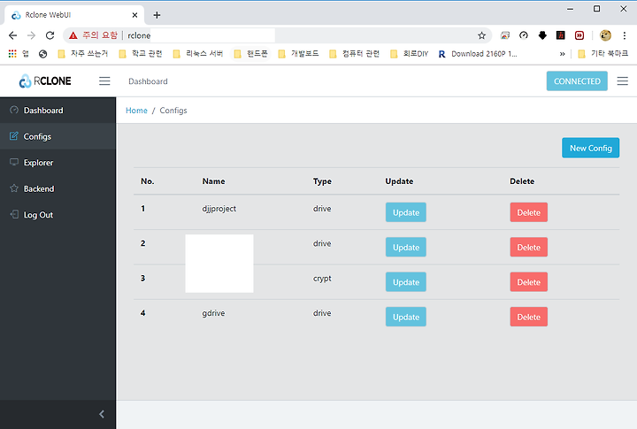This screenshot has width=637, height=429.
Task: Open 회로DIY bookmark folder
Action: pos(409,54)
